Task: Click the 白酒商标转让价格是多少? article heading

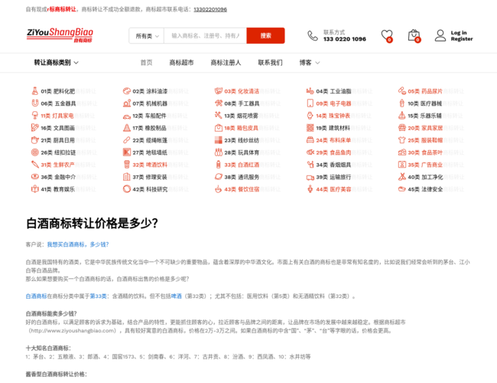Action: click(92, 223)
